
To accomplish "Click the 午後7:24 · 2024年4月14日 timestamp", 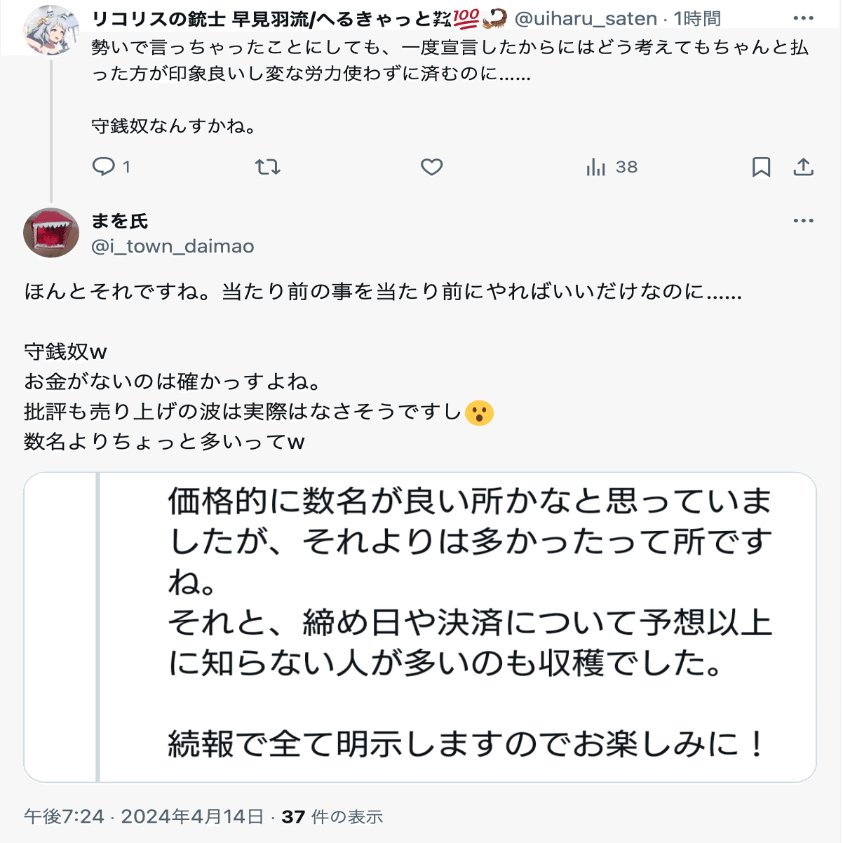I will pyautogui.click(x=144, y=817).
